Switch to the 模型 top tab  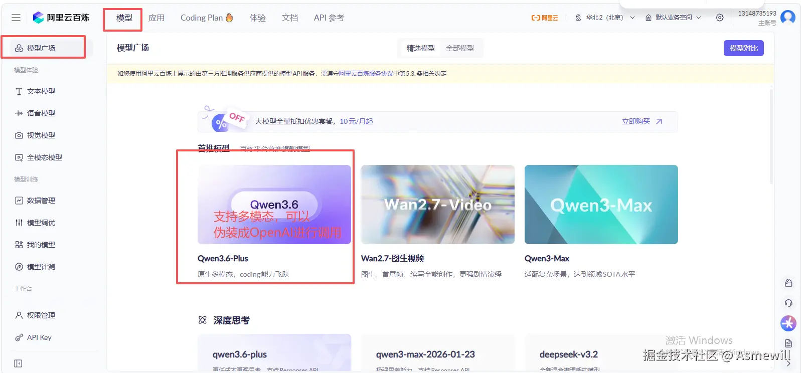(x=124, y=18)
